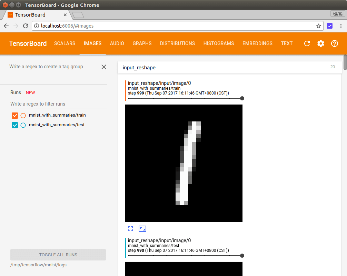Open the GRAPHS dashboard
Screen dimensions: 347x276
point(142,43)
